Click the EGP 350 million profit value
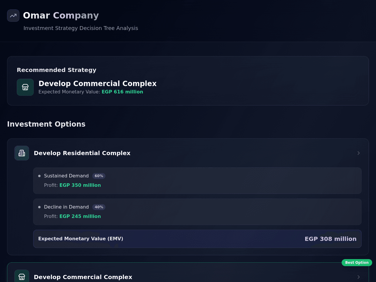This screenshot has width=376, height=282. (x=80, y=185)
